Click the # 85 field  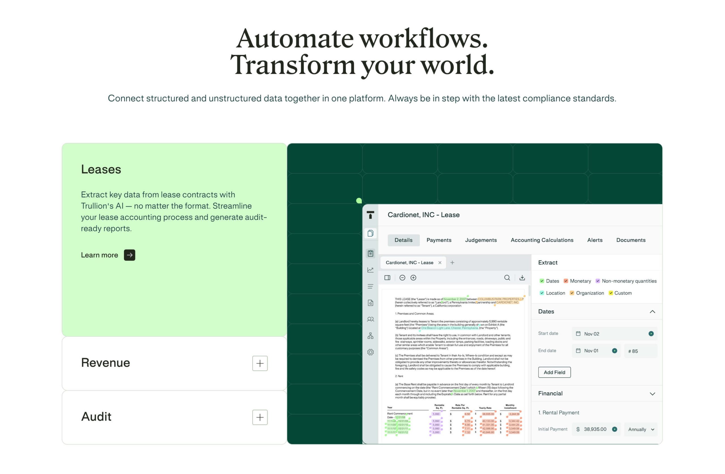coord(641,351)
